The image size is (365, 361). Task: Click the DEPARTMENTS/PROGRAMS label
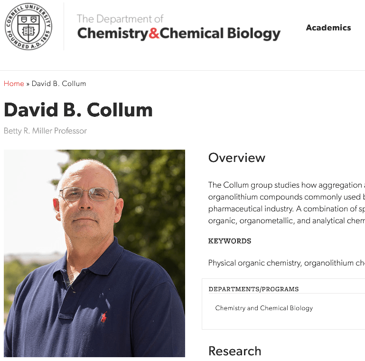tap(253, 289)
